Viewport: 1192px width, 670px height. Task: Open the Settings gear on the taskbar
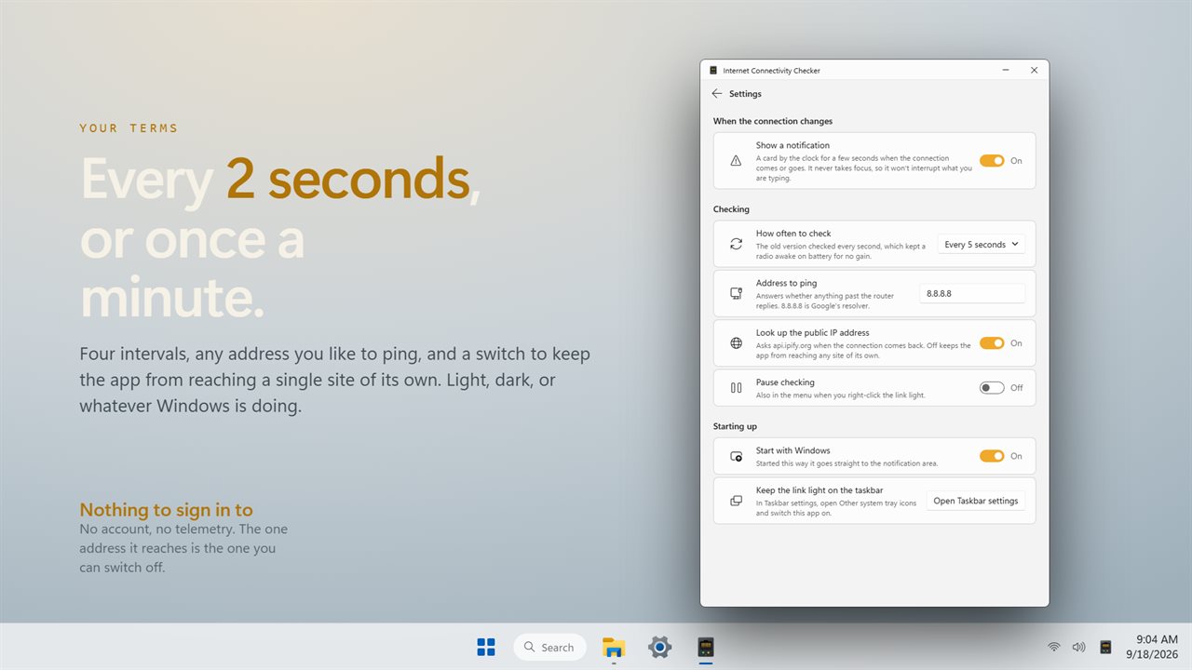coord(659,647)
